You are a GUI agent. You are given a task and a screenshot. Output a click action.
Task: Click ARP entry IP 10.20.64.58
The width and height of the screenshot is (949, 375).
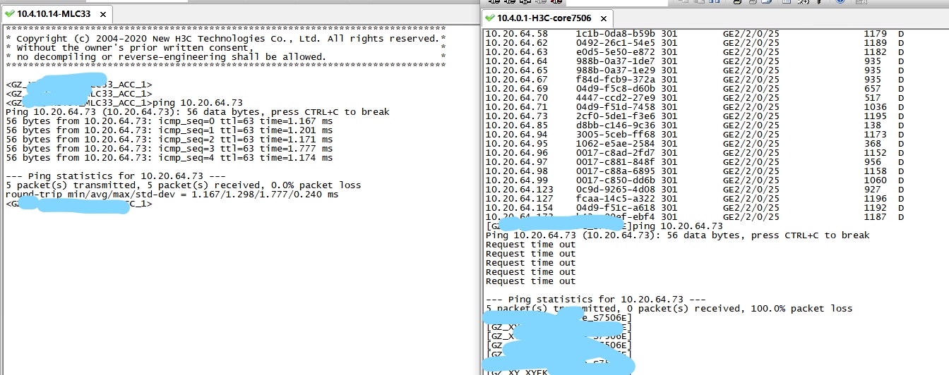tap(517, 34)
